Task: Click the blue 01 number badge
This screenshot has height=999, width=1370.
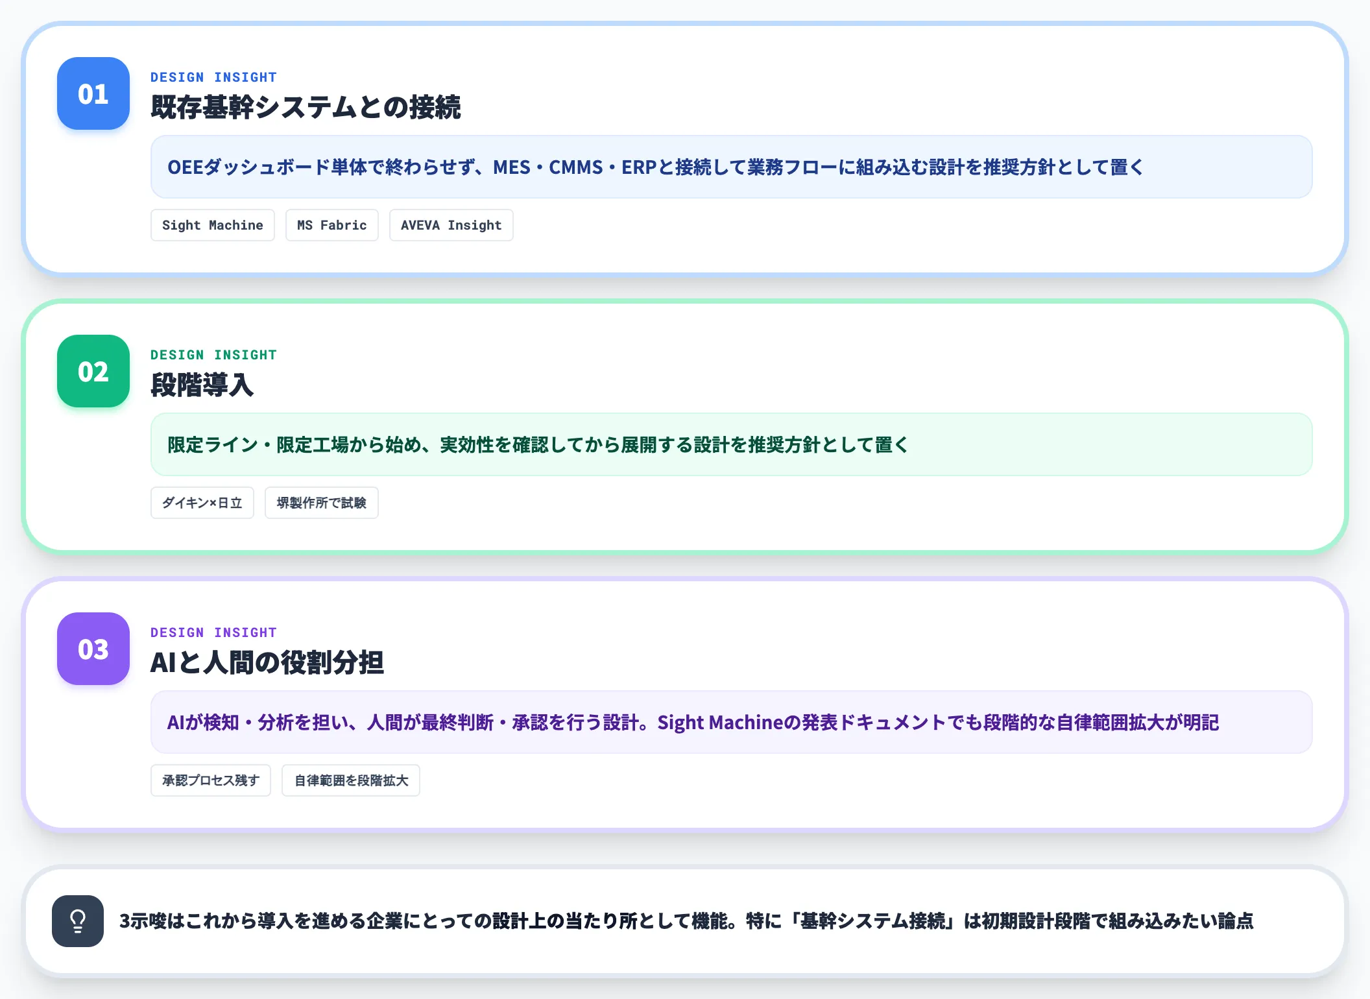Action: coord(93,93)
